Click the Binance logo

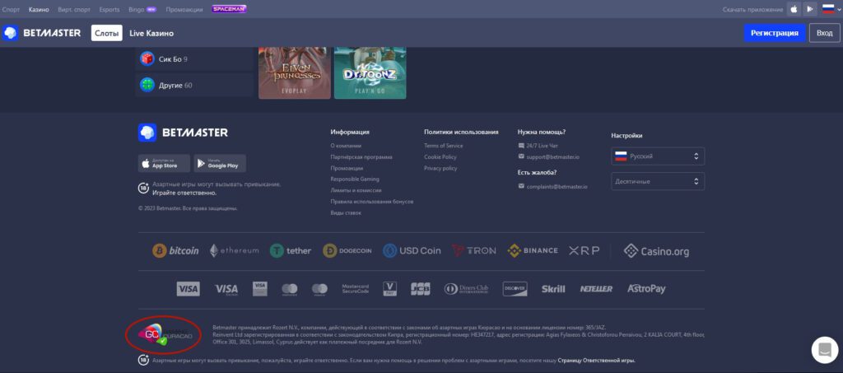533,250
